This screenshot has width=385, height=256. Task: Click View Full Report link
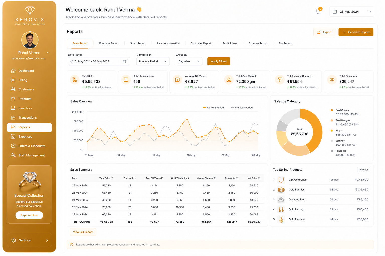(x=83, y=232)
